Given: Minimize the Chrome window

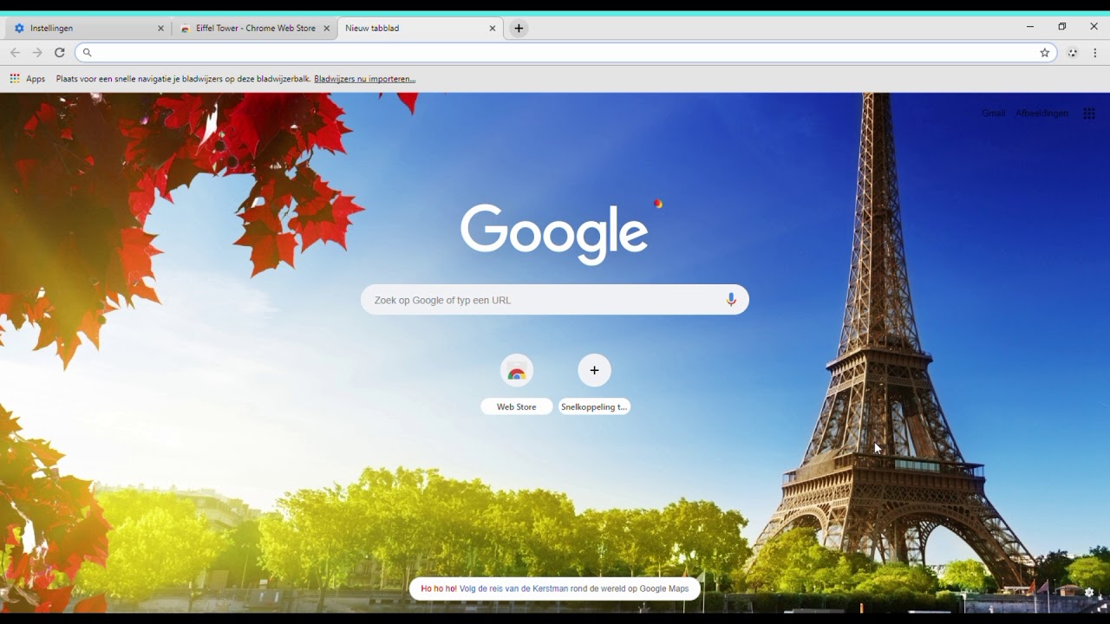Looking at the screenshot, I should point(1030,27).
